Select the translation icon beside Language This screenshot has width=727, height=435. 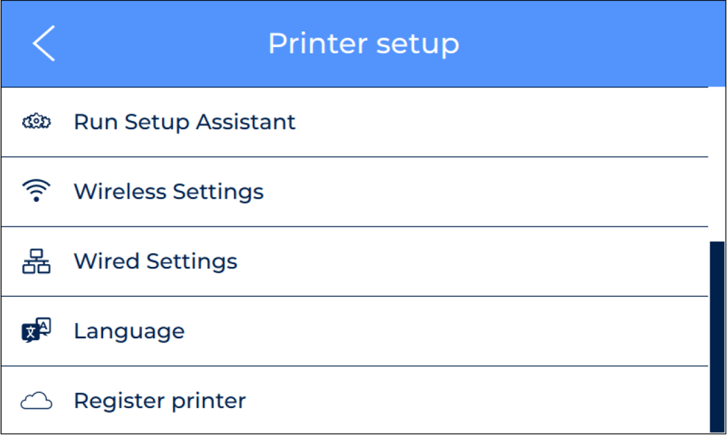36,331
